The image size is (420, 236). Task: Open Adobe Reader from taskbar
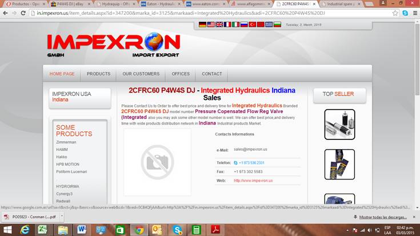pyautogui.click(x=215, y=230)
